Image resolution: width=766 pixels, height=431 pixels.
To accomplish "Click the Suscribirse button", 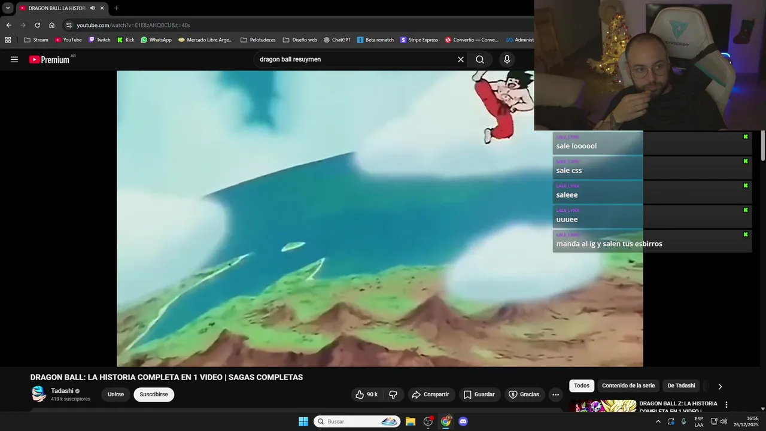I will pos(154,394).
